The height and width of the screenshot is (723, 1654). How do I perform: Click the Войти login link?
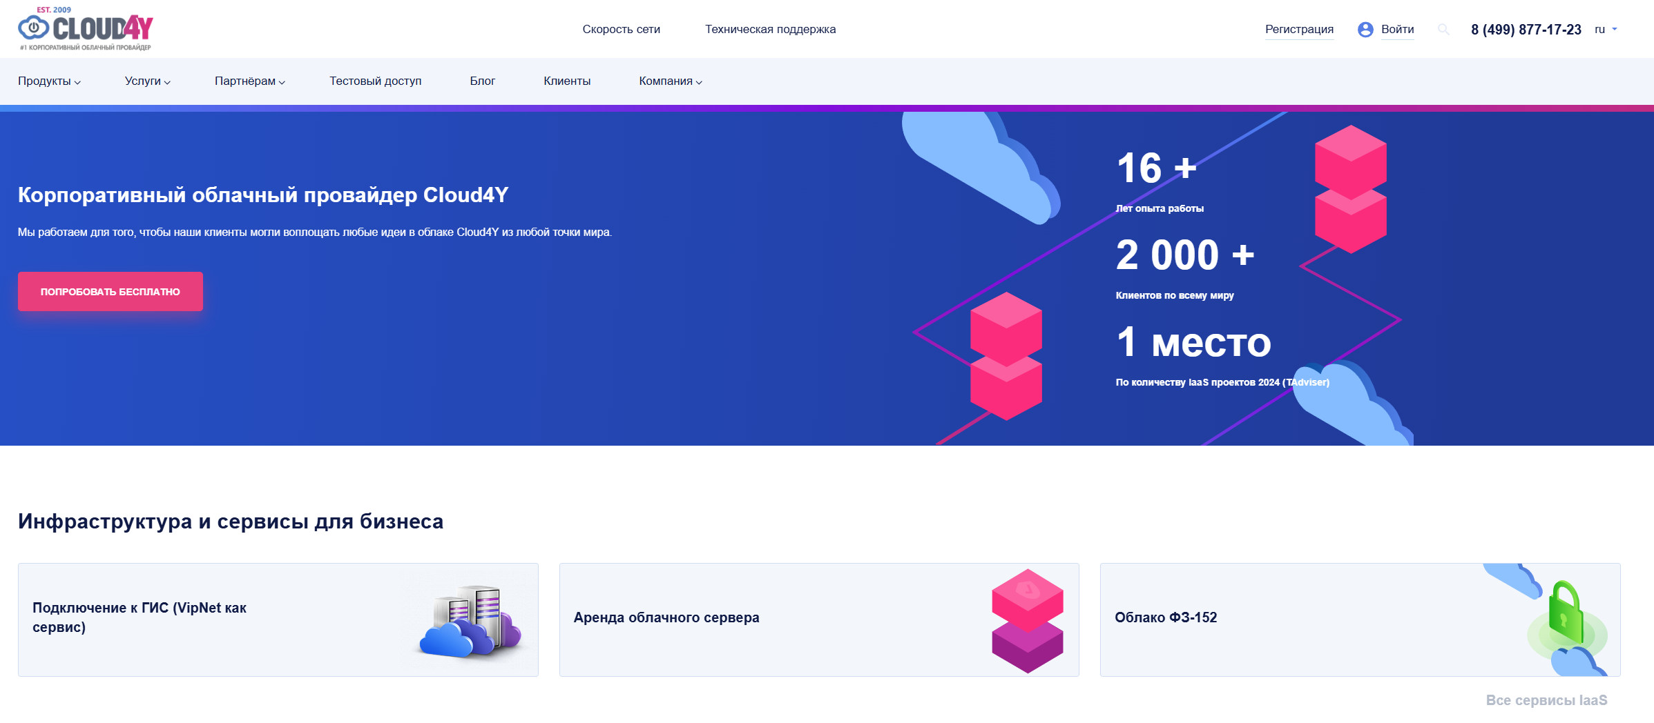point(1397,29)
